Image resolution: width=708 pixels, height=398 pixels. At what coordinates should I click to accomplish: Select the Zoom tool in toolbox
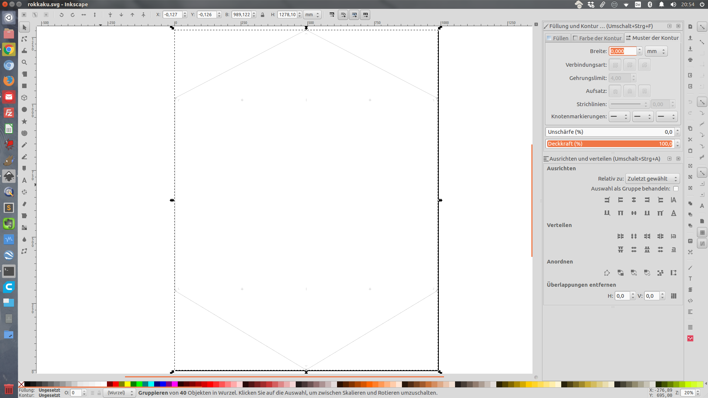click(x=24, y=63)
